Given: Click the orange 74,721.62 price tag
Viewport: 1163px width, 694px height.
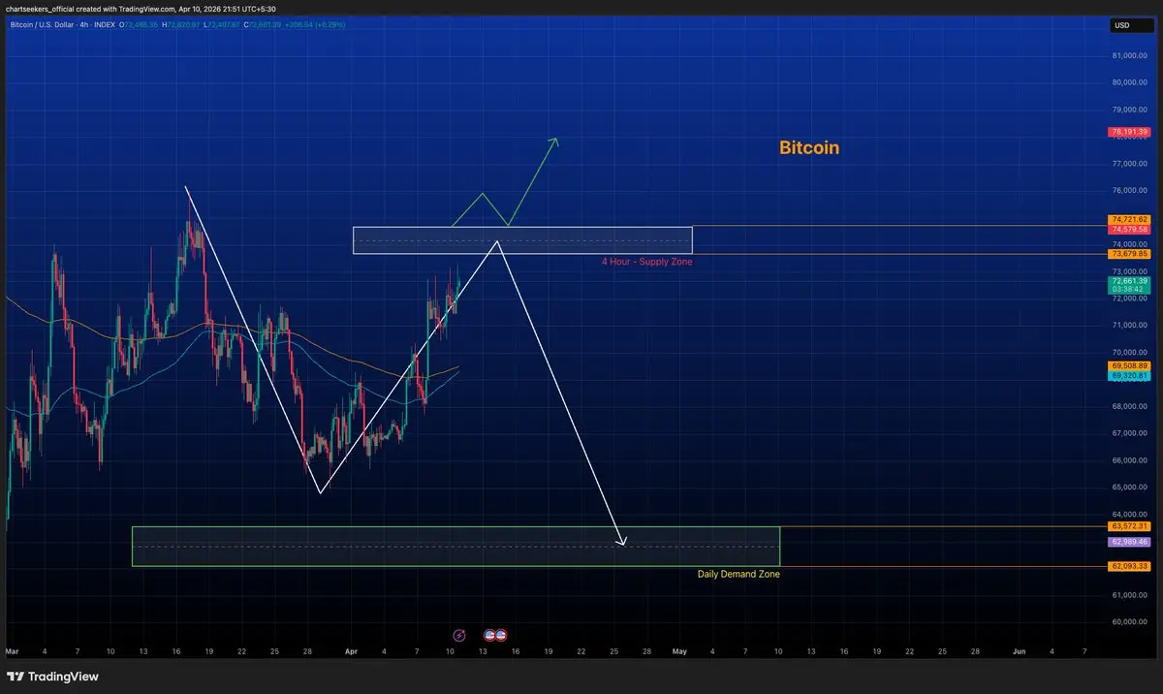Looking at the screenshot, I should [x=1129, y=220].
